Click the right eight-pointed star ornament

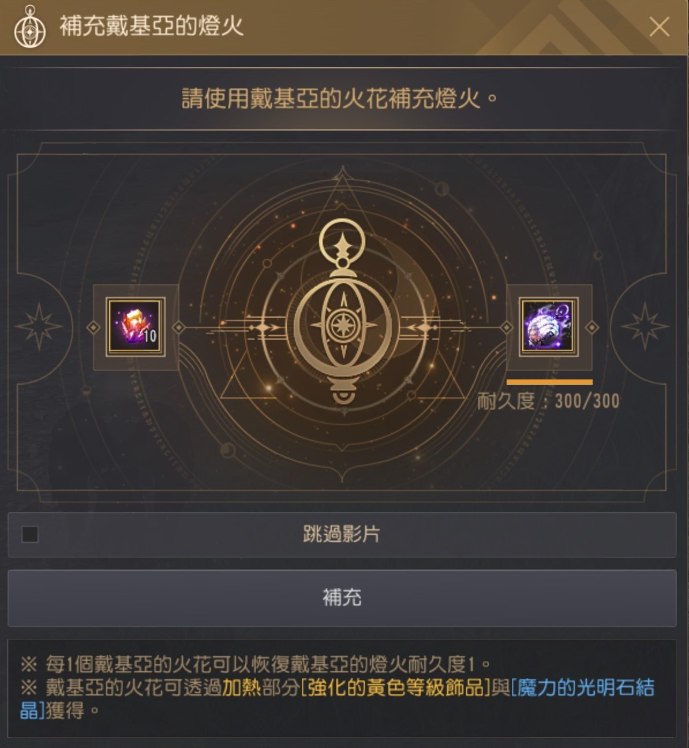pyautogui.click(x=645, y=326)
